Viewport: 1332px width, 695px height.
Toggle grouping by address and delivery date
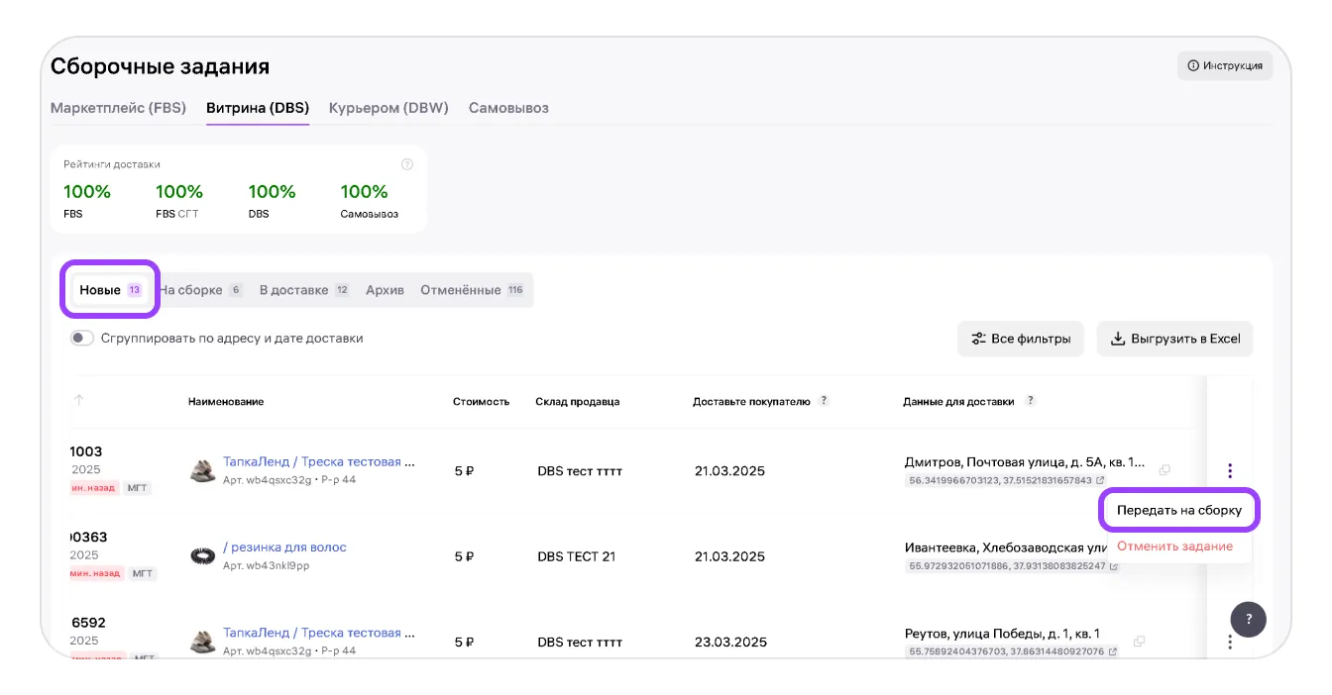(x=82, y=339)
